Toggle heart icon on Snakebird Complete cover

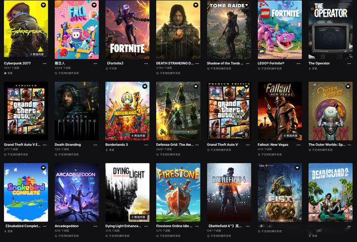44,168
